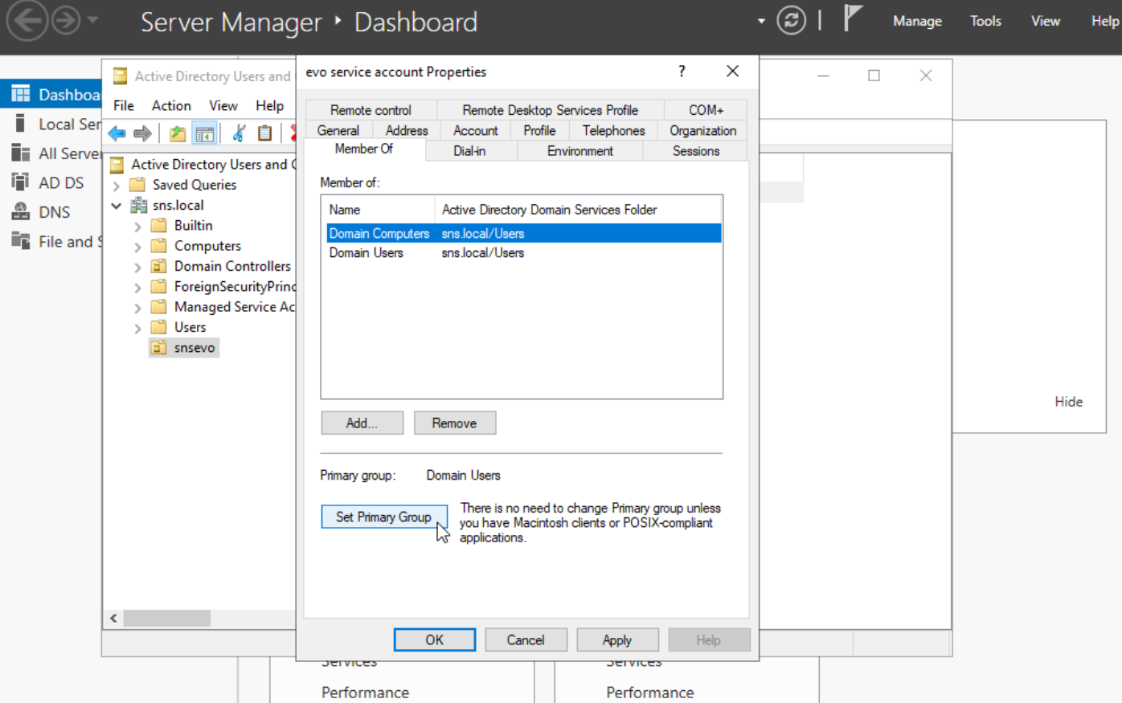Switch to the Telephones tab

(613, 130)
